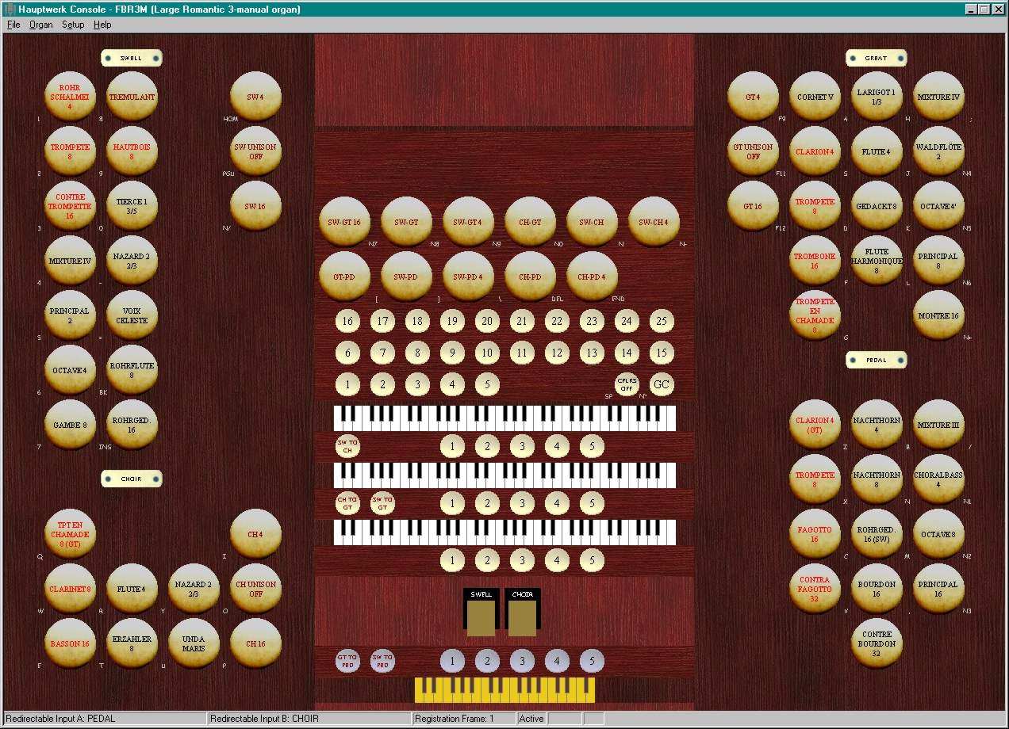1009x729 pixels.
Task: Engage the Great Trombone 16 stop
Action: 815,261
